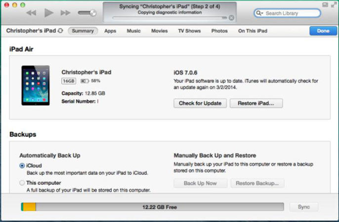
Task: Click the green storage segment in capacity bar
Action: point(22,207)
